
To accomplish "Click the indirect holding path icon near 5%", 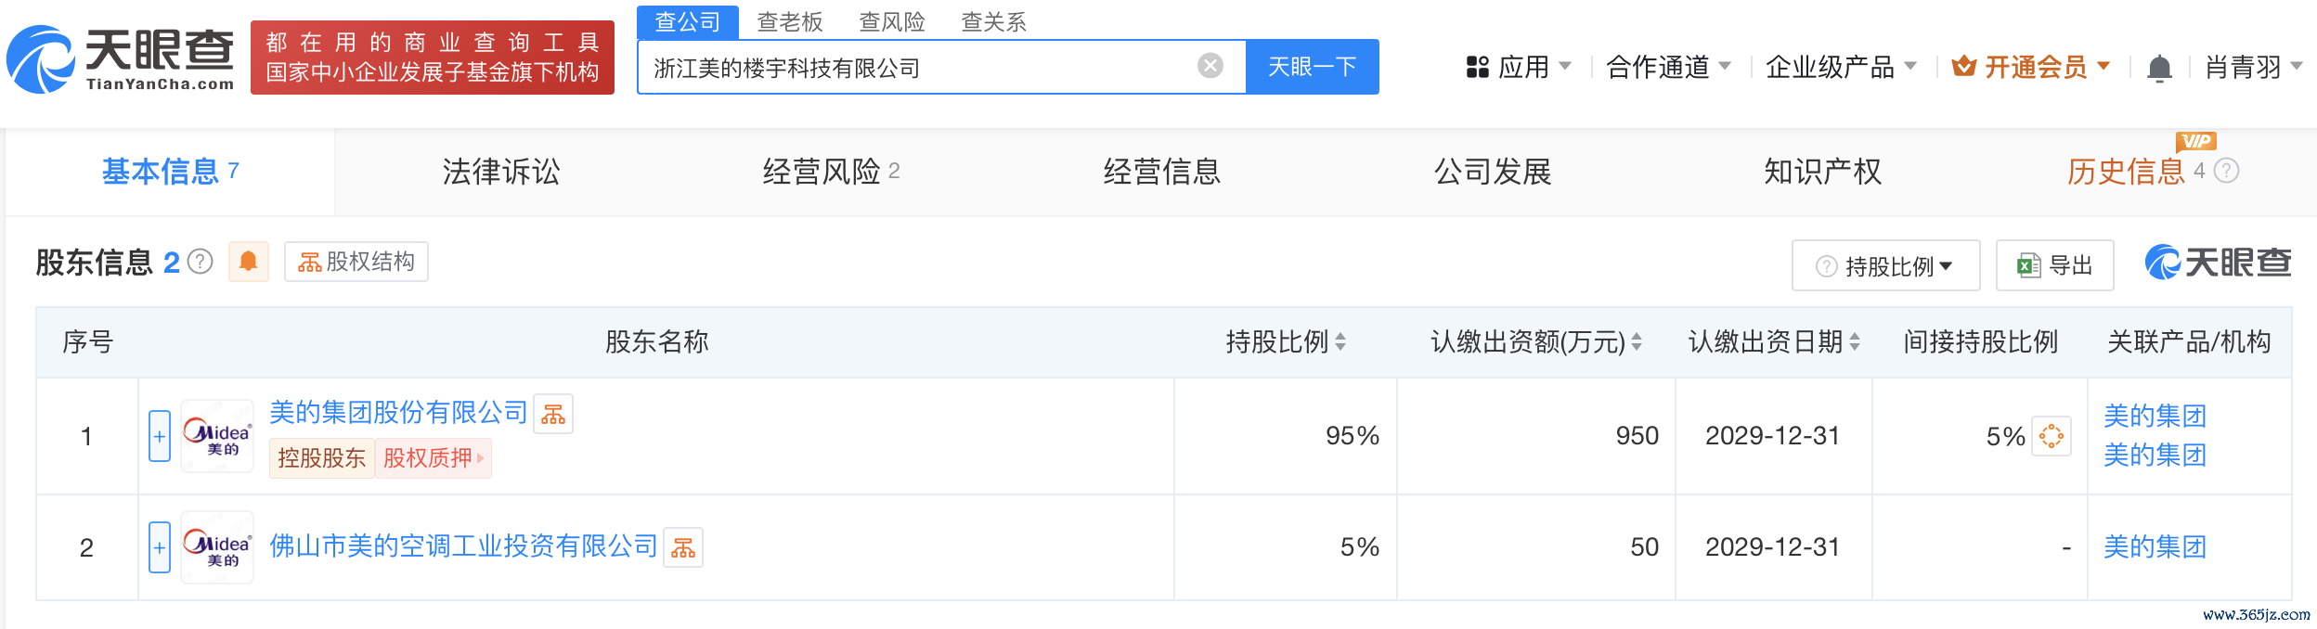I will coord(2051,436).
